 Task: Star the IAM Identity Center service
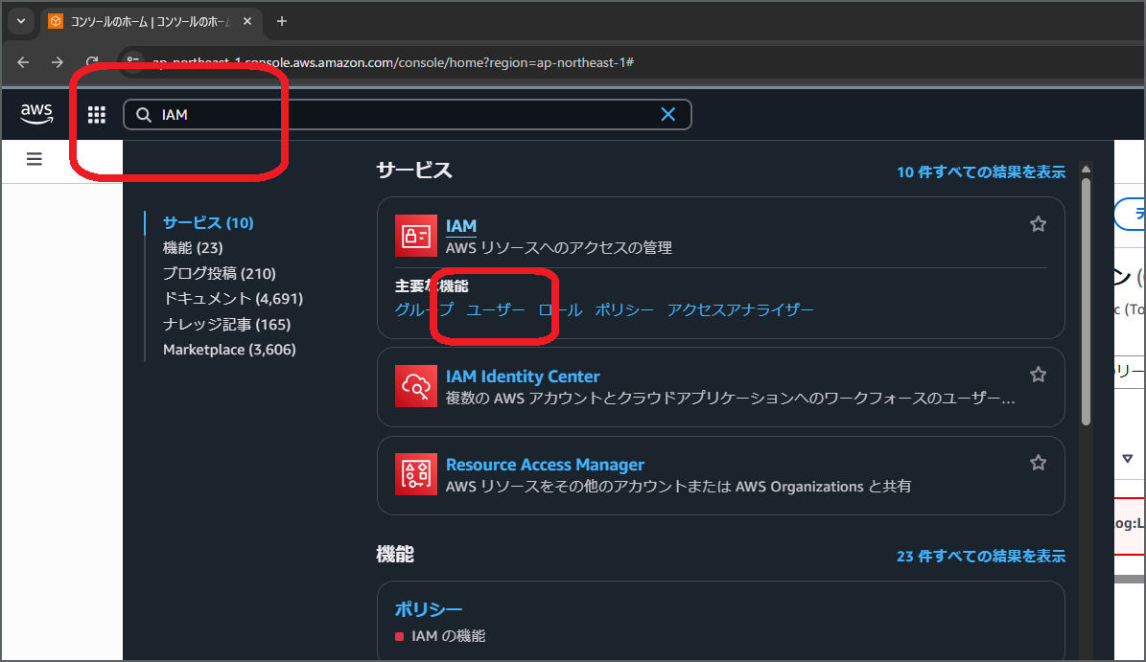(1038, 375)
